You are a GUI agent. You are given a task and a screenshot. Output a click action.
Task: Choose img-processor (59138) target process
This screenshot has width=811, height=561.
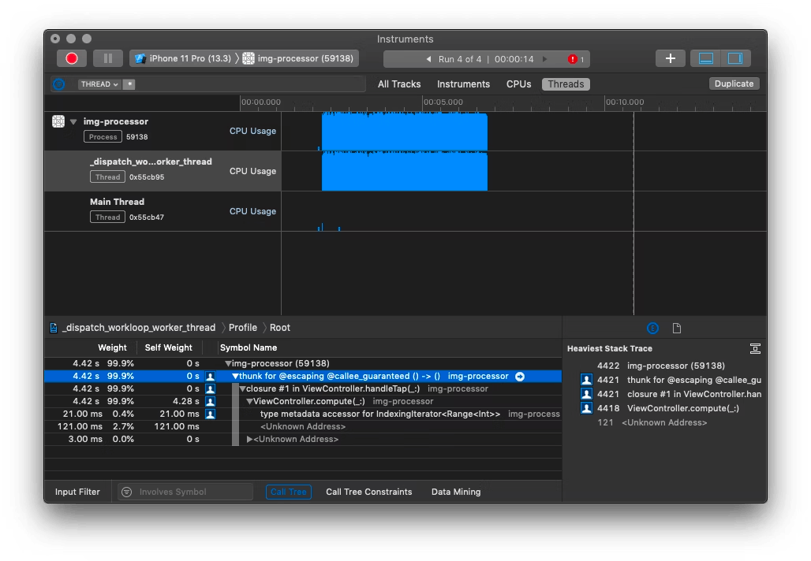298,58
